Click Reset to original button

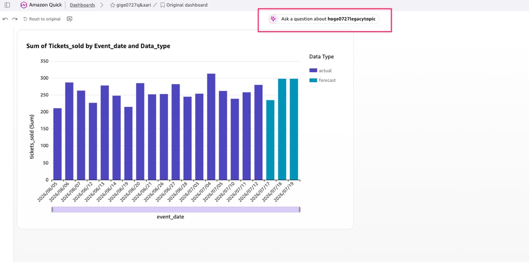[x=42, y=19]
